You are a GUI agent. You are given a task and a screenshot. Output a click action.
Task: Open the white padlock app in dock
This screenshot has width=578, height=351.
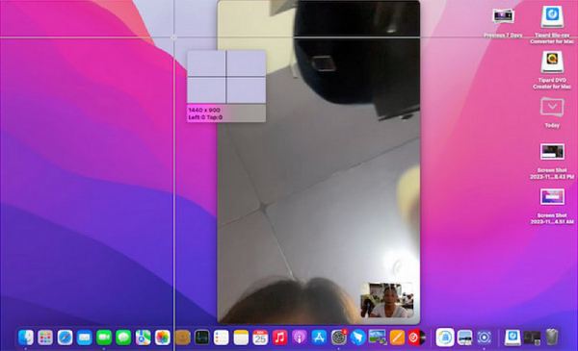coord(445,338)
